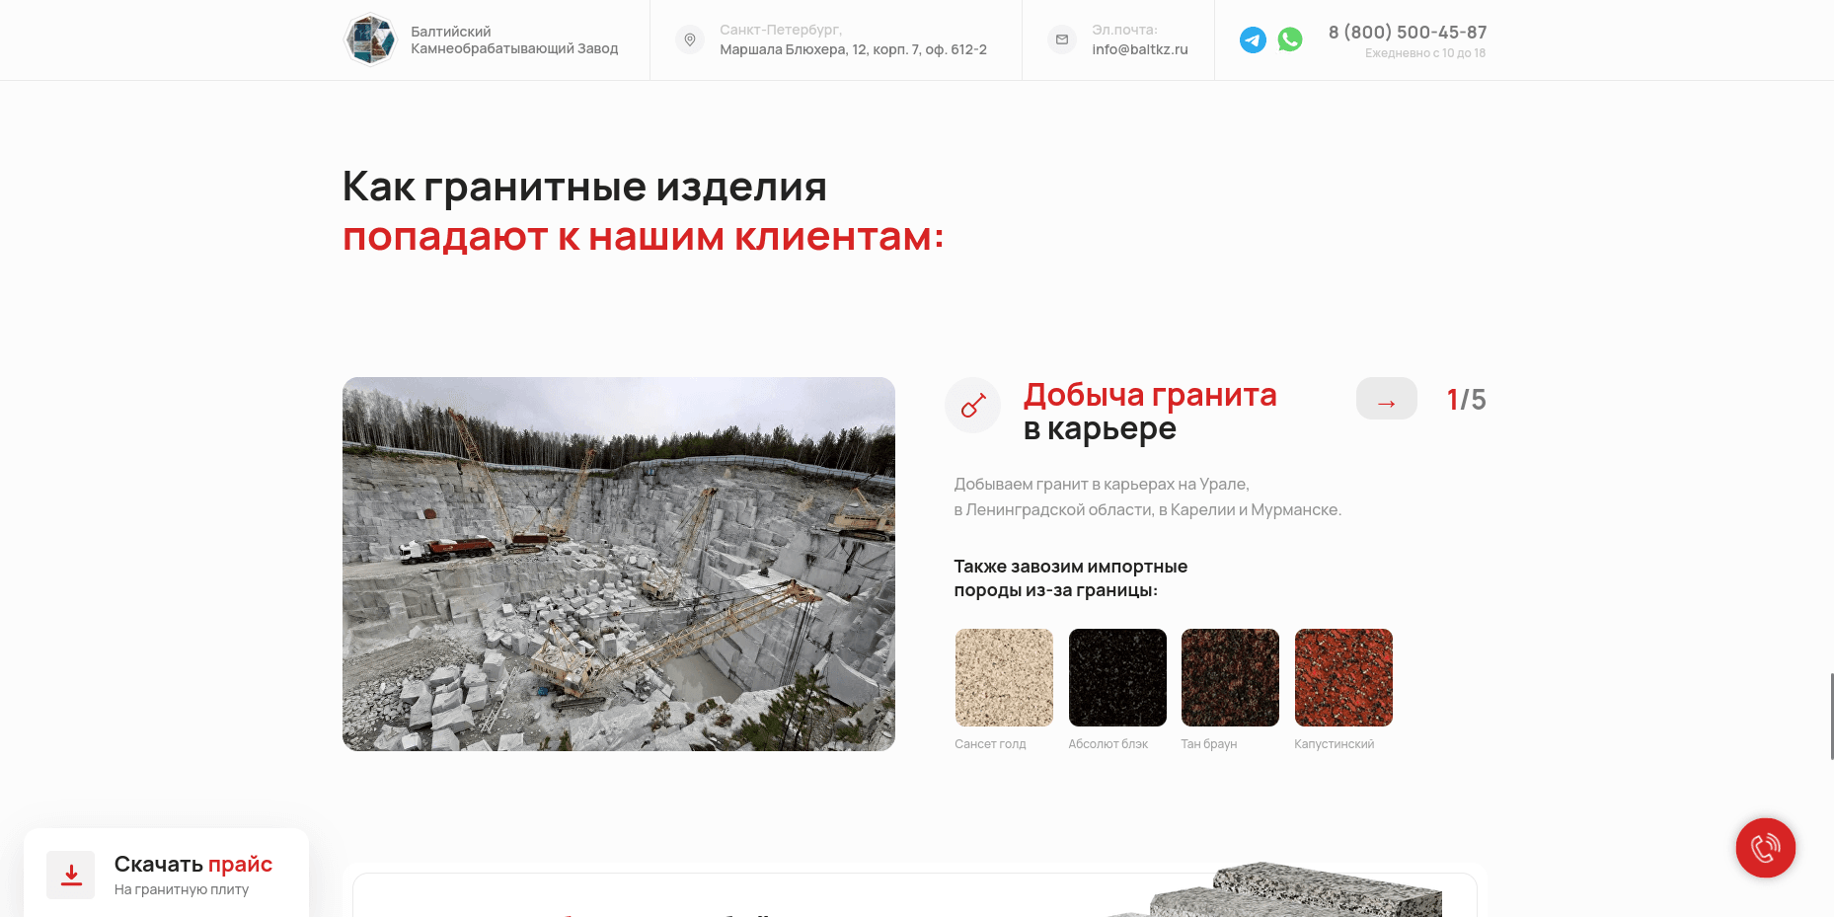Click the shovel quarry icon
This screenshot has width=1834, height=917.
[973, 405]
